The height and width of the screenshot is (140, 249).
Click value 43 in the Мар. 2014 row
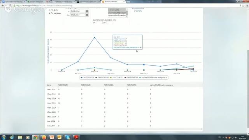tap(59, 98)
